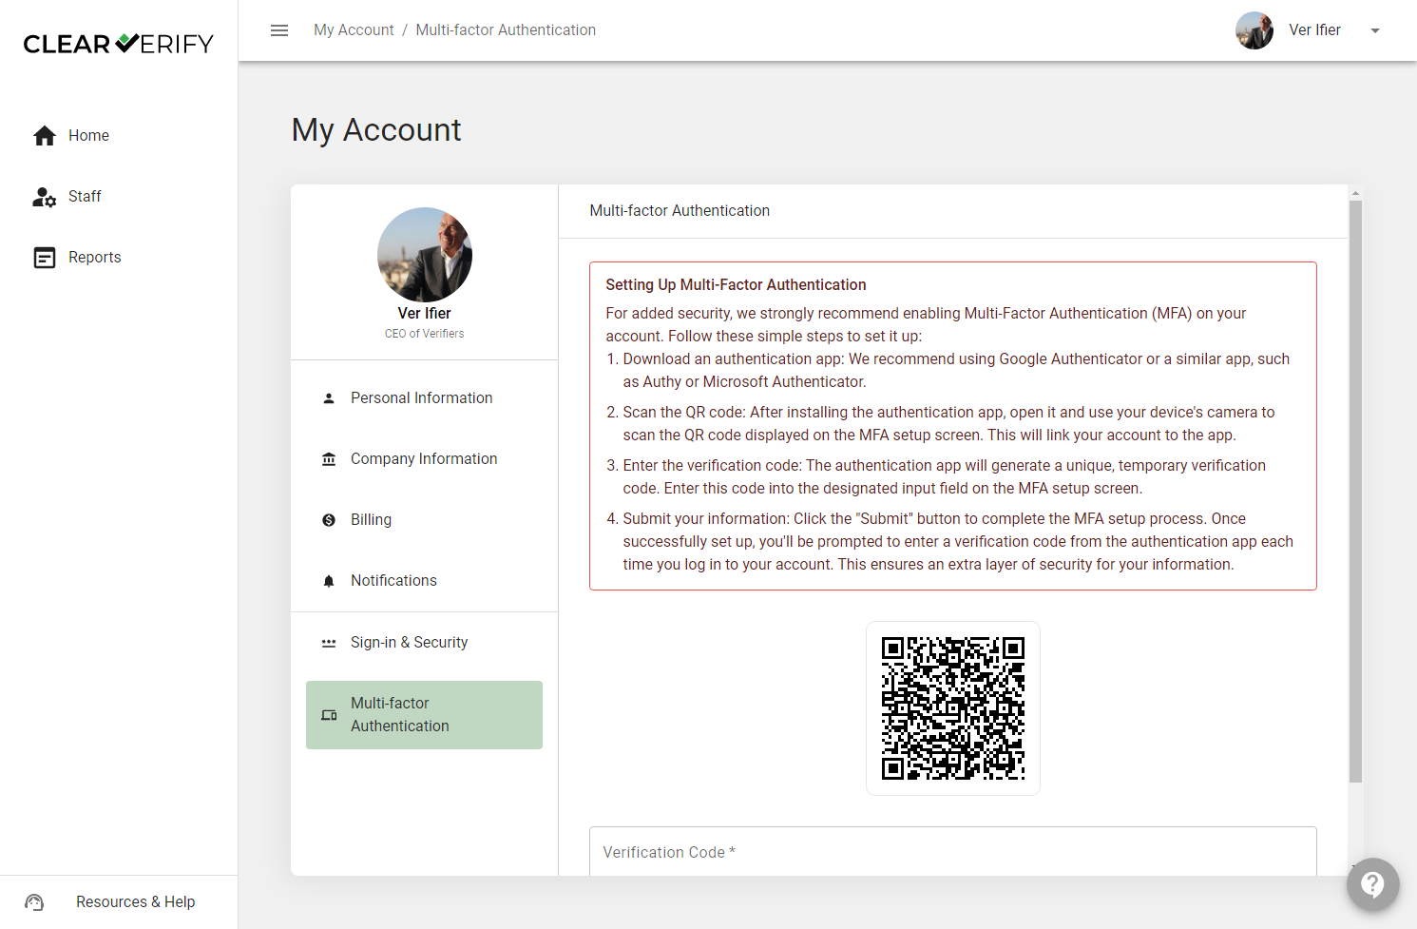Click the Billing dollar icon

(329, 520)
